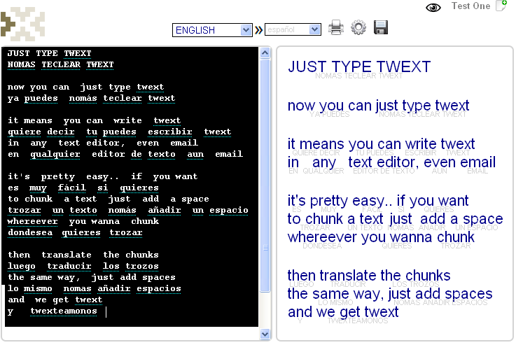Image resolution: width=516 pixels, height=345 pixels.
Task: Open the ENGLISH source language dropdown
Action: (212, 30)
